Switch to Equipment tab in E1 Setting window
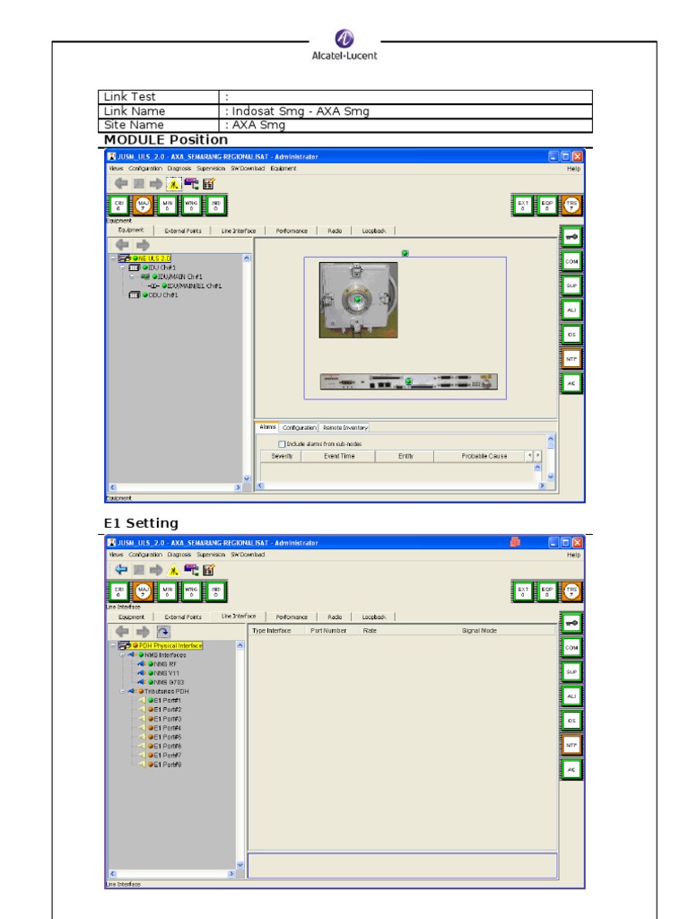Screen dimensions: 689x919 click(131, 617)
